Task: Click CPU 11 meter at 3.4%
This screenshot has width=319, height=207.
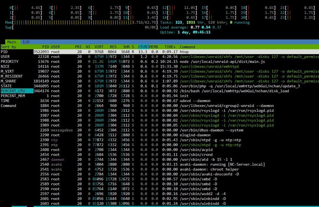Action: pos(140,18)
